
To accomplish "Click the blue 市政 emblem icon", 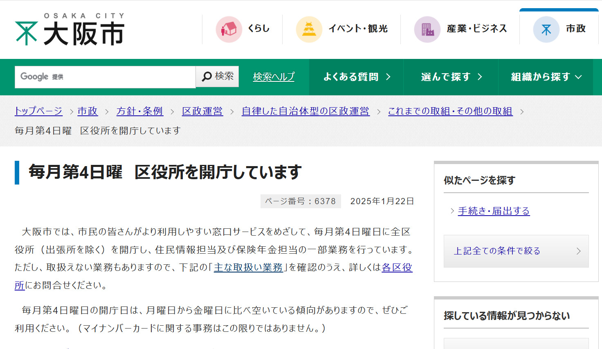I will click(x=546, y=29).
